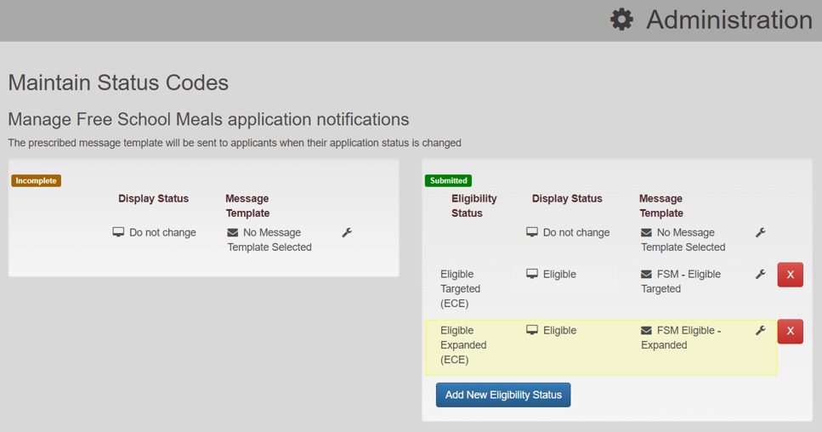This screenshot has width=822, height=432.
Task: Click envelope icon next to FSM Eligible - Expanded
Action: (x=646, y=330)
